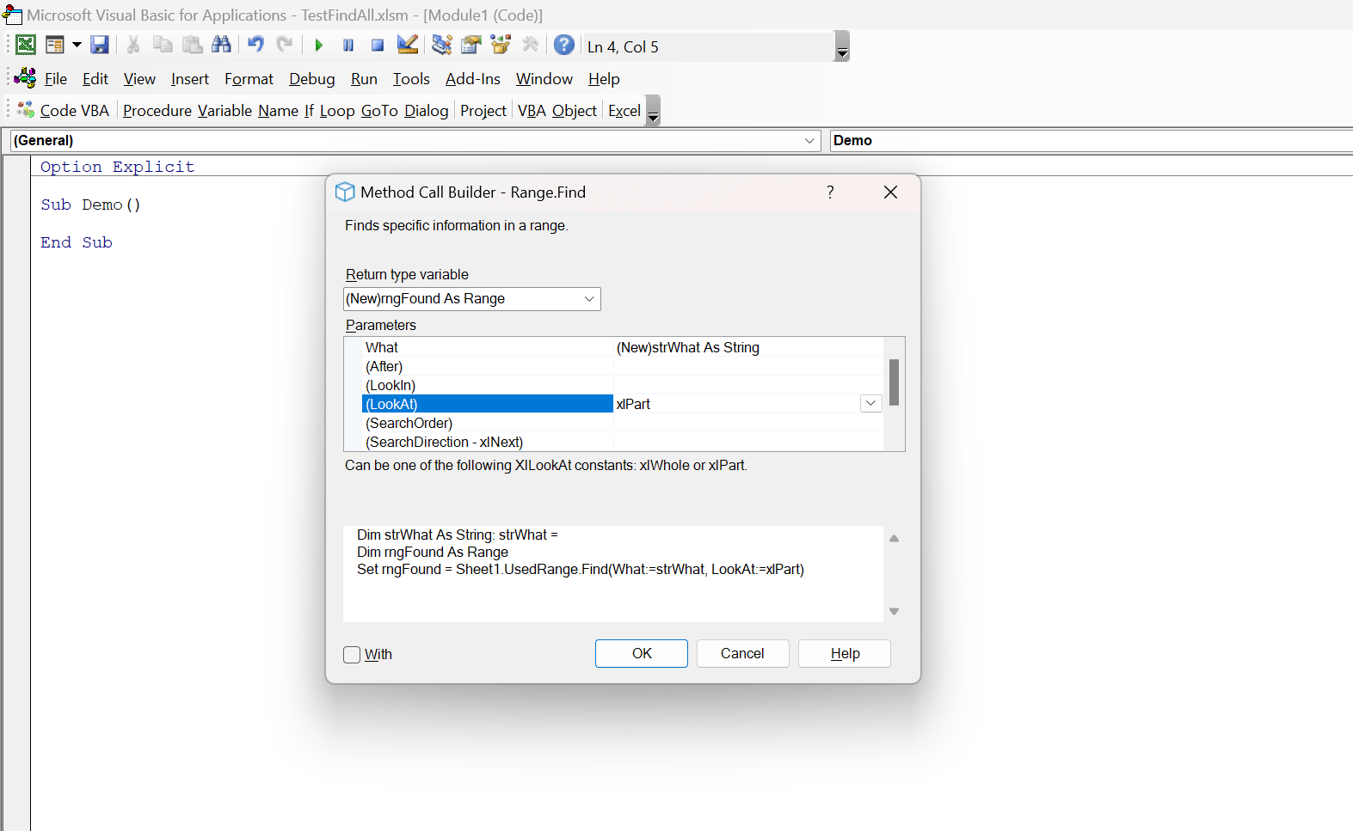Click the Save floppy disk icon
Image resolution: width=1353 pixels, height=831 pixels.
(x=100, y=45)
